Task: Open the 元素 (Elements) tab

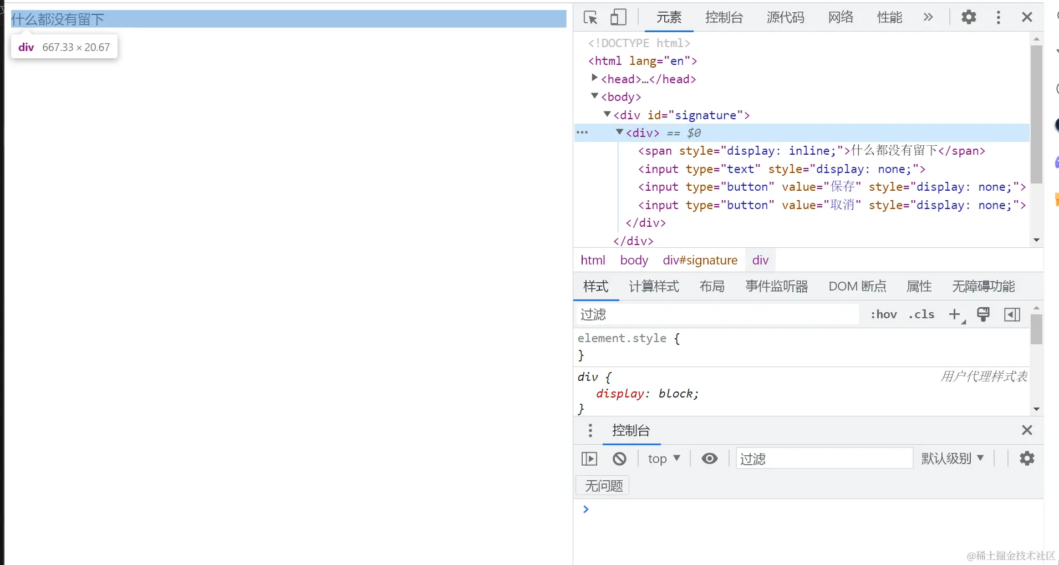Action: click(669, 17)
